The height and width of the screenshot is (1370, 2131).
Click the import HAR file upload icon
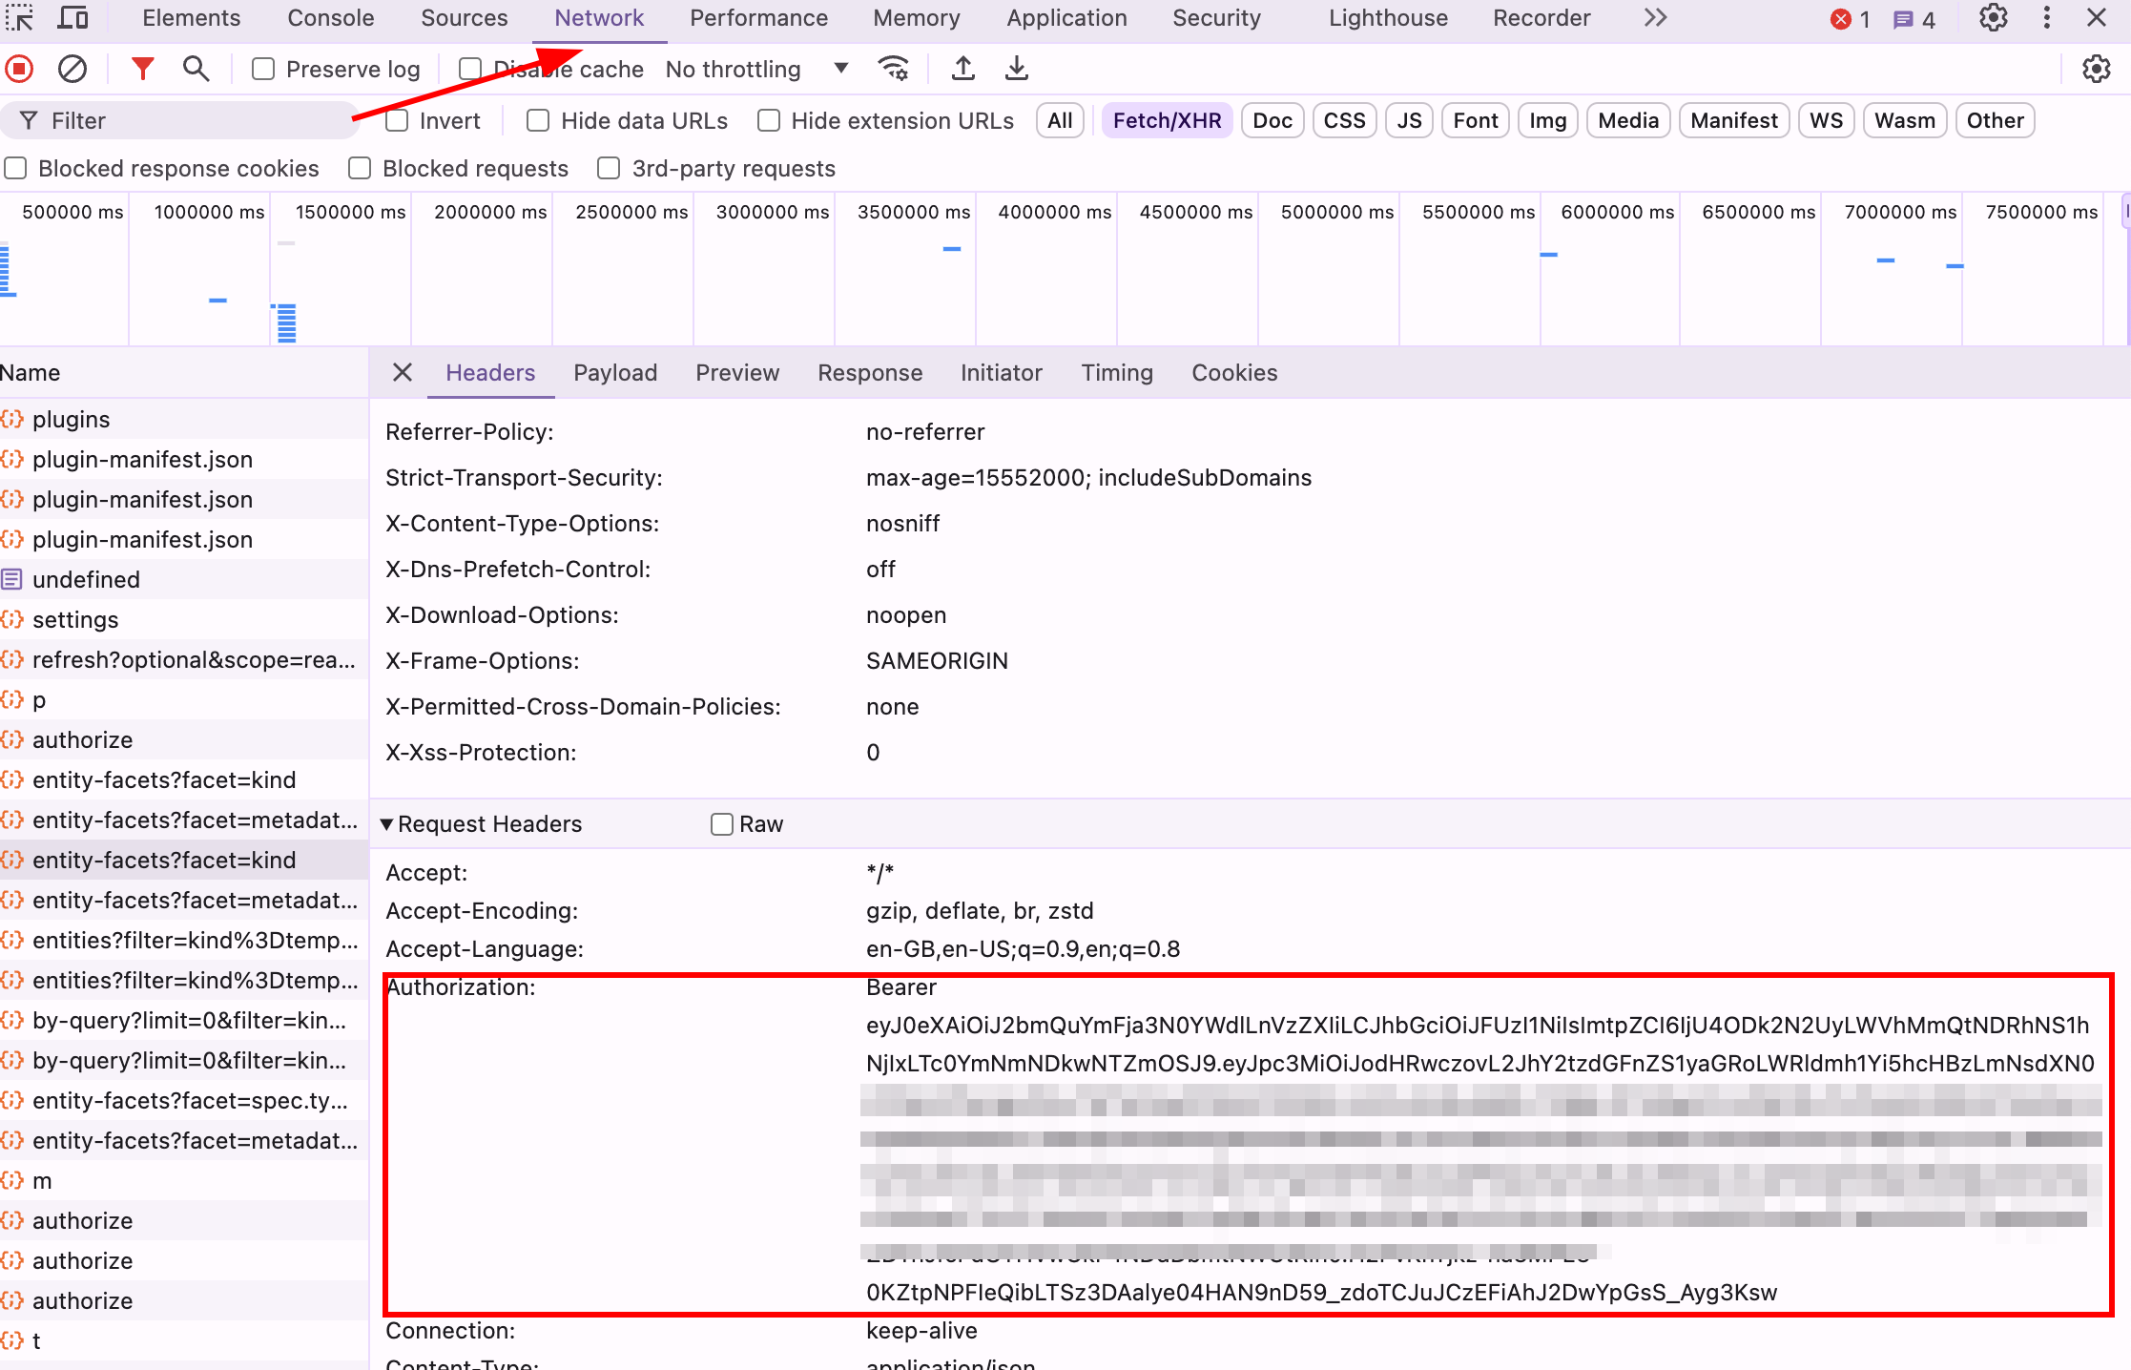pyautogui.click(x=963, y=69)
